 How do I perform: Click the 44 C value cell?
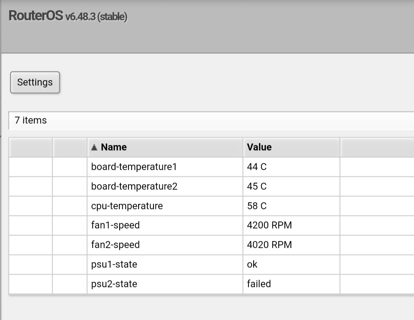pyautogui.click(x=257, y=167)
